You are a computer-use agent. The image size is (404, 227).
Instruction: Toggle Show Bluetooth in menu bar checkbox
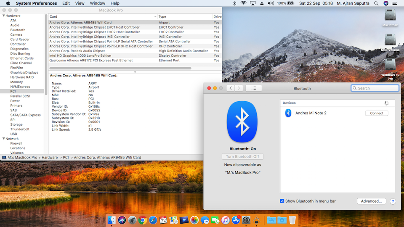tap(282, 201)
